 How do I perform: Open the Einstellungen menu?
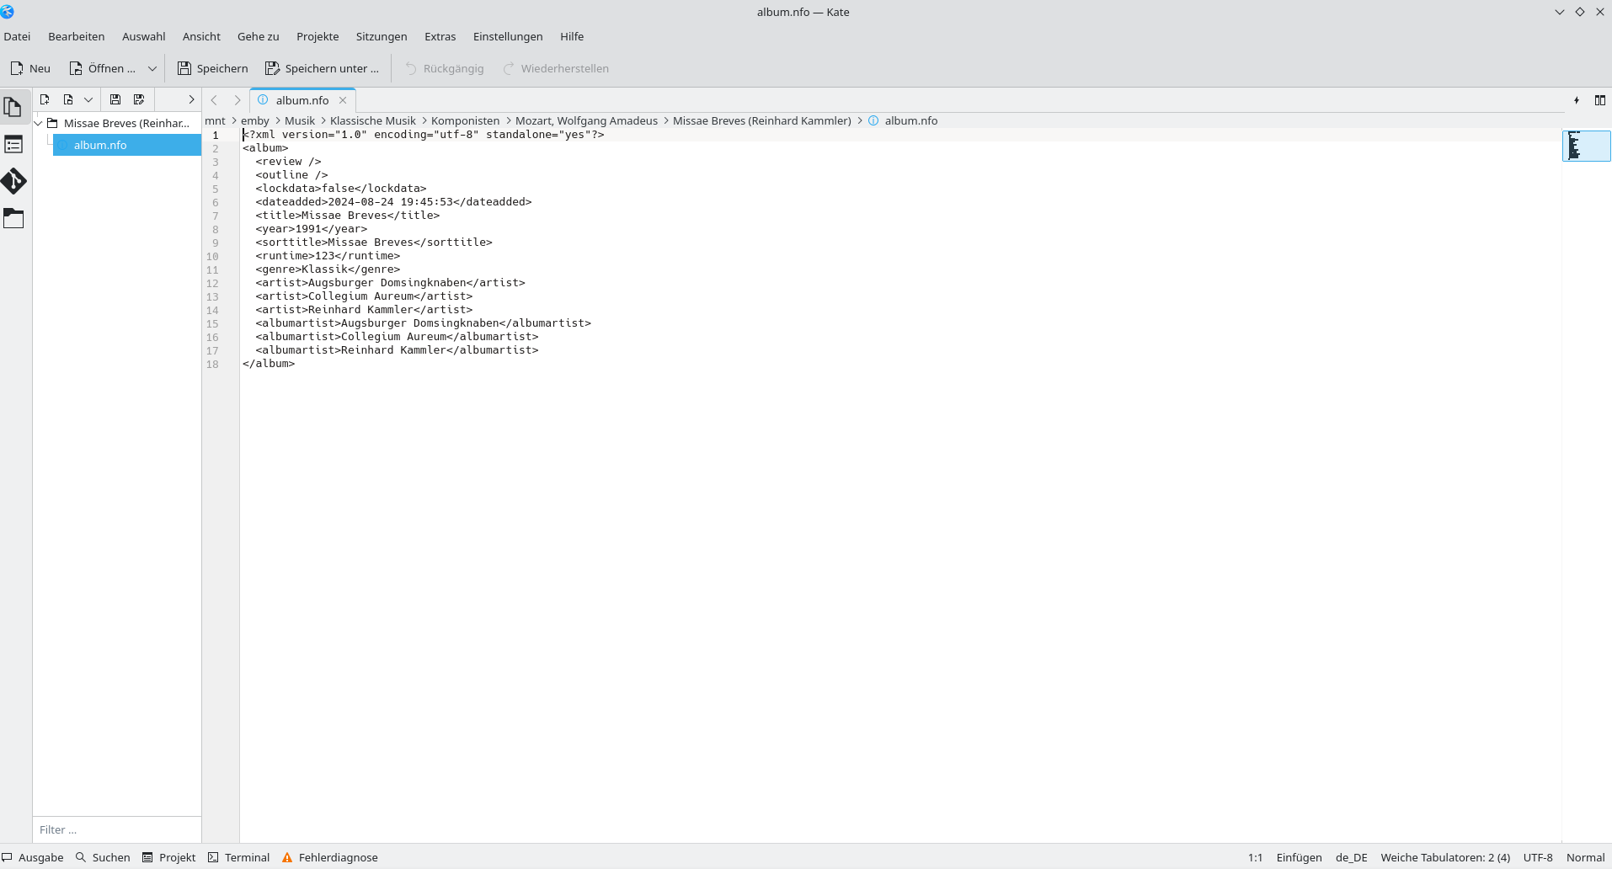[x=508, y=36]
